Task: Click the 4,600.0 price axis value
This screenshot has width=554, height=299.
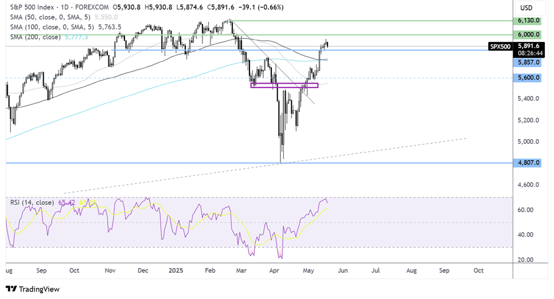Action: click(528, 184)
